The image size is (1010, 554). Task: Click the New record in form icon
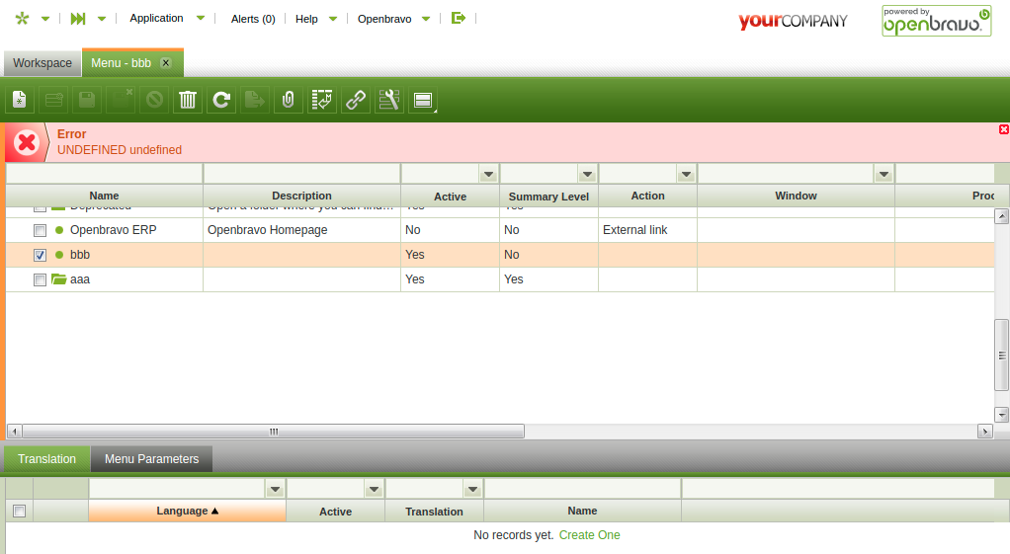20,100
